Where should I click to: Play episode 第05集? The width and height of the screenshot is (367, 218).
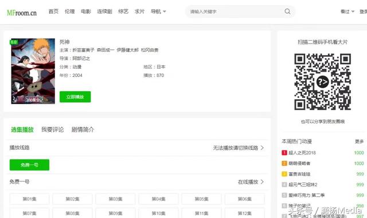[x=202, y=199]
